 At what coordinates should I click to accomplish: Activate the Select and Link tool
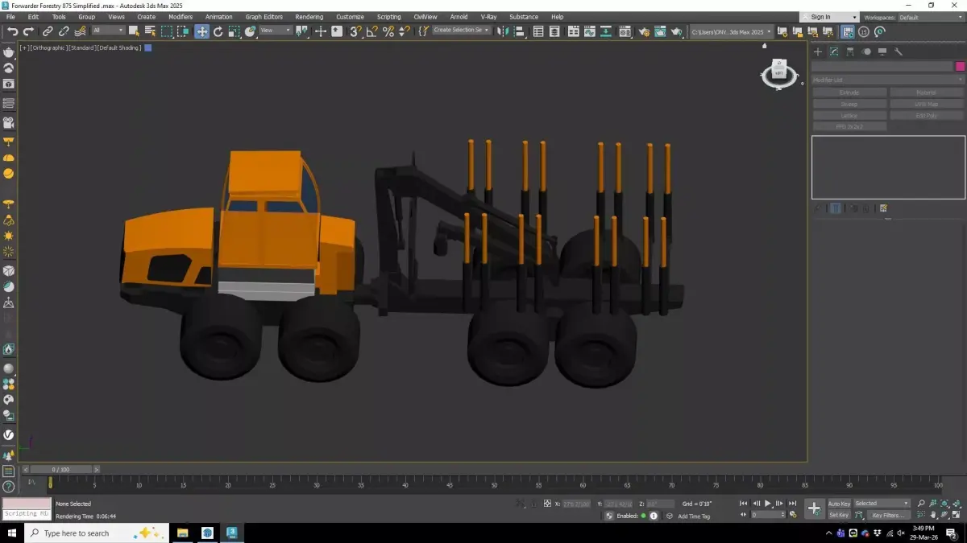click(x=48, y=31)
